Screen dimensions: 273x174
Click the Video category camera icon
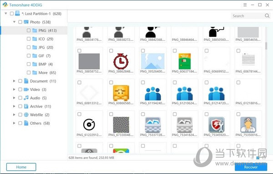26,89
